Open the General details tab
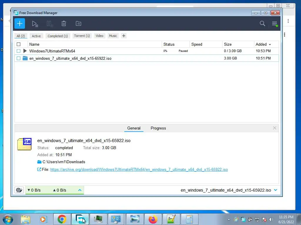Image resolution: width=301 pixels, height=225 pixels. click(134, 128)
